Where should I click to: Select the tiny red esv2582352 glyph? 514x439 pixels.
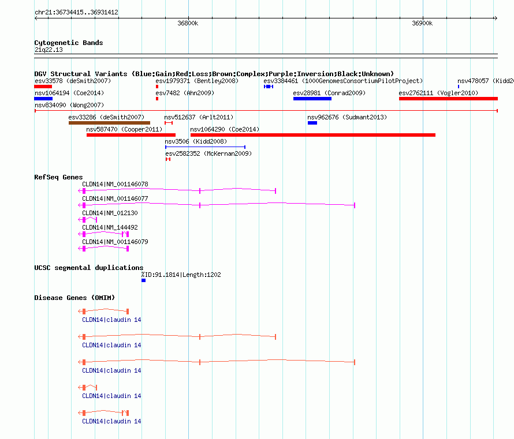pos(168,159)
